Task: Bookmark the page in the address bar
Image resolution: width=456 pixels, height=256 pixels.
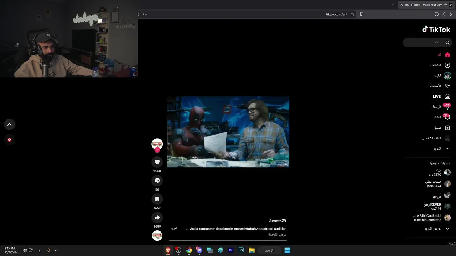Action: tap(362, 14)
